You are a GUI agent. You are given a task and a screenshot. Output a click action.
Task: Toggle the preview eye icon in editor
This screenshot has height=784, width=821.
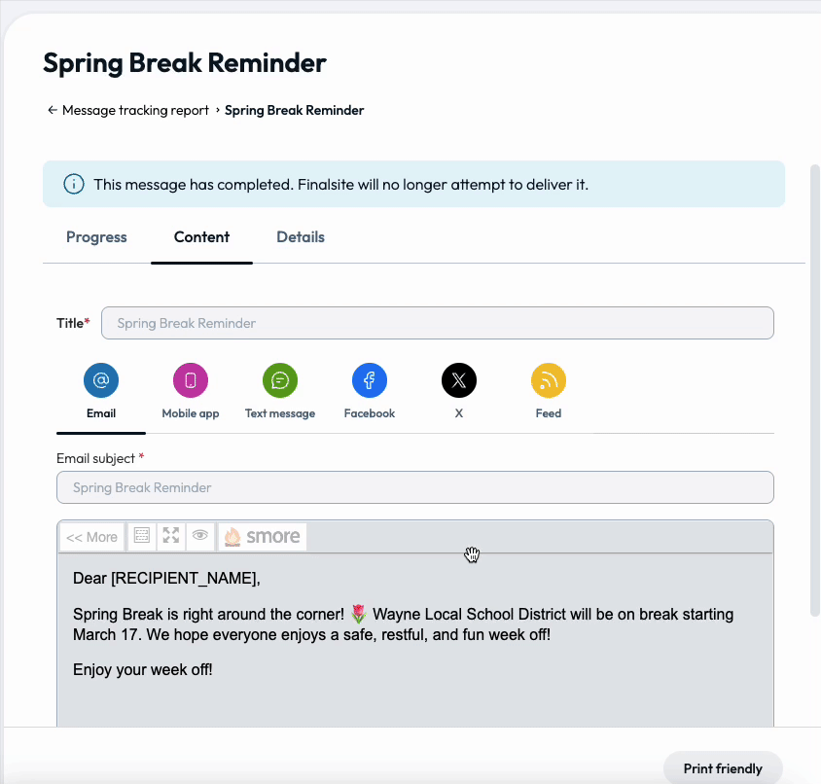(x=200, y=536)
